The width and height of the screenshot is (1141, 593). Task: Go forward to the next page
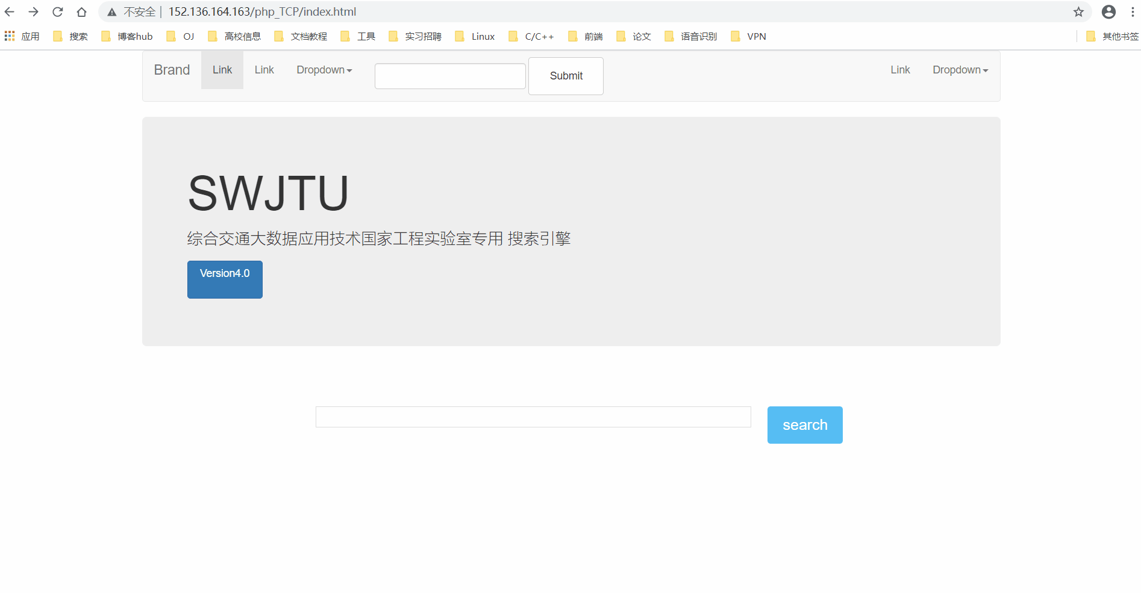[x=34, y=11]
